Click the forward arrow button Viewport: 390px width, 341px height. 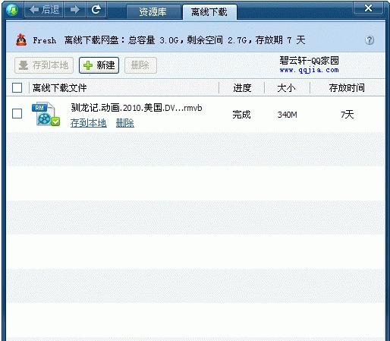75,10
